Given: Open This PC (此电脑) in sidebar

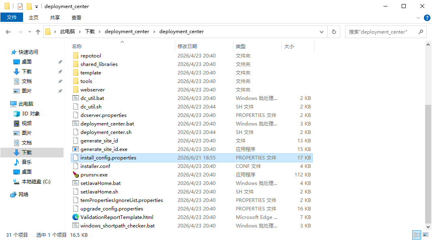Looking at the screenshot, I should click(25, 104).
